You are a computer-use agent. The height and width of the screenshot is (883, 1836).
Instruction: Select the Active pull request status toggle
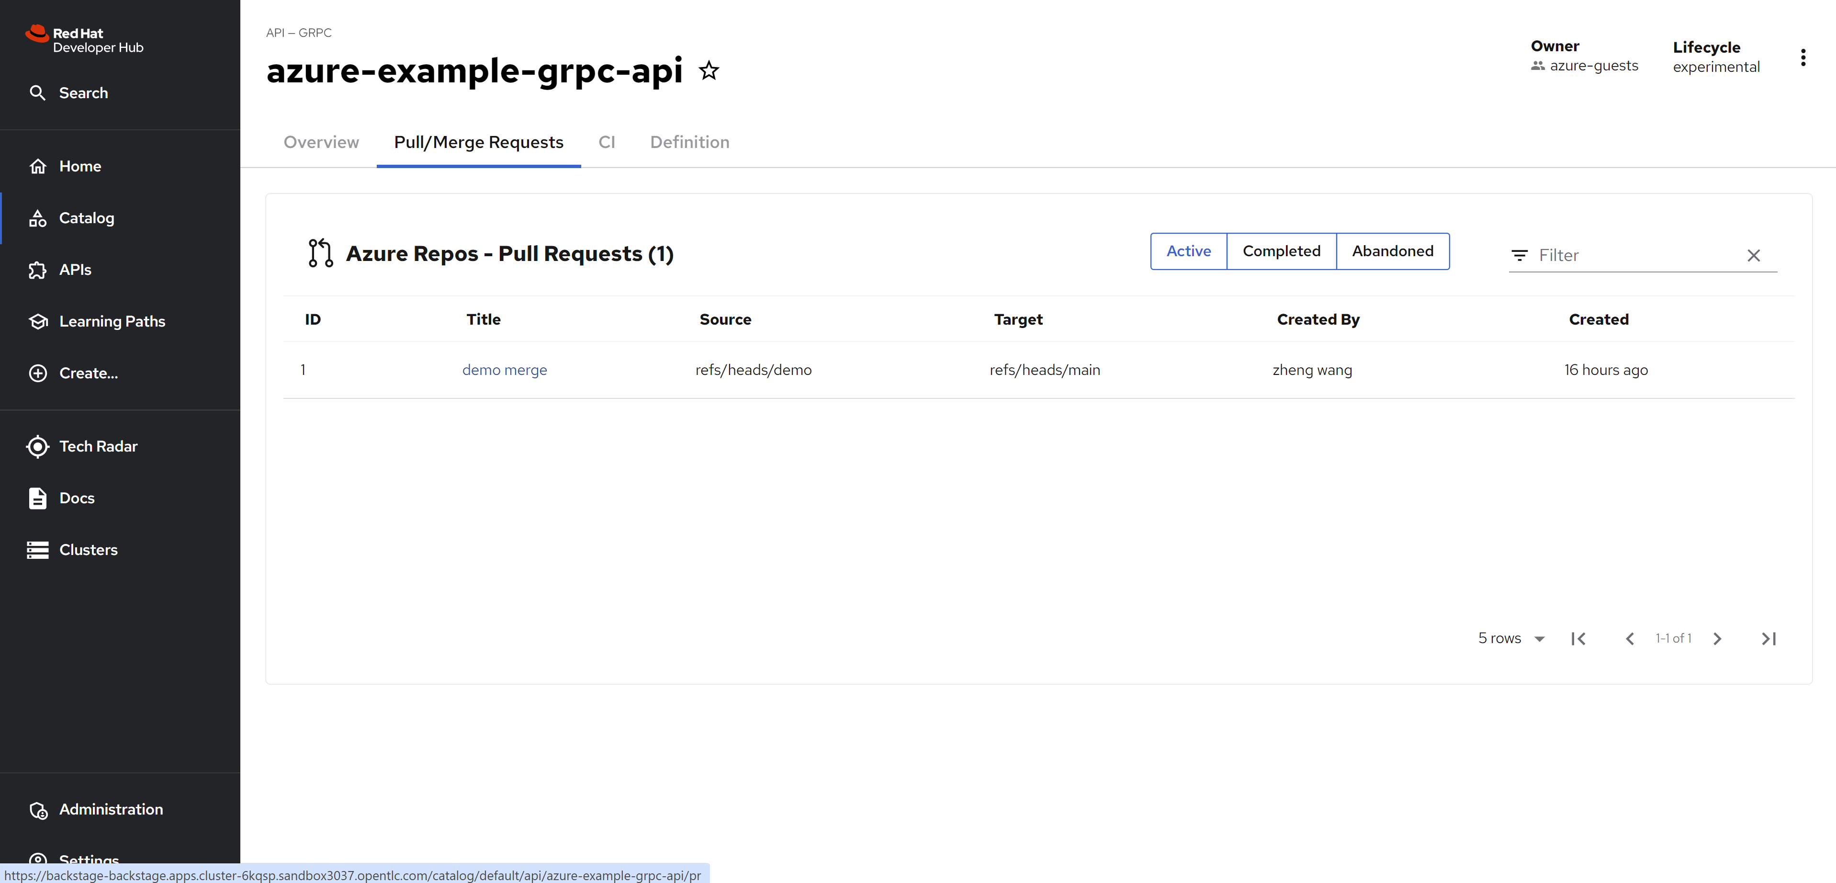pos(1188,251)
